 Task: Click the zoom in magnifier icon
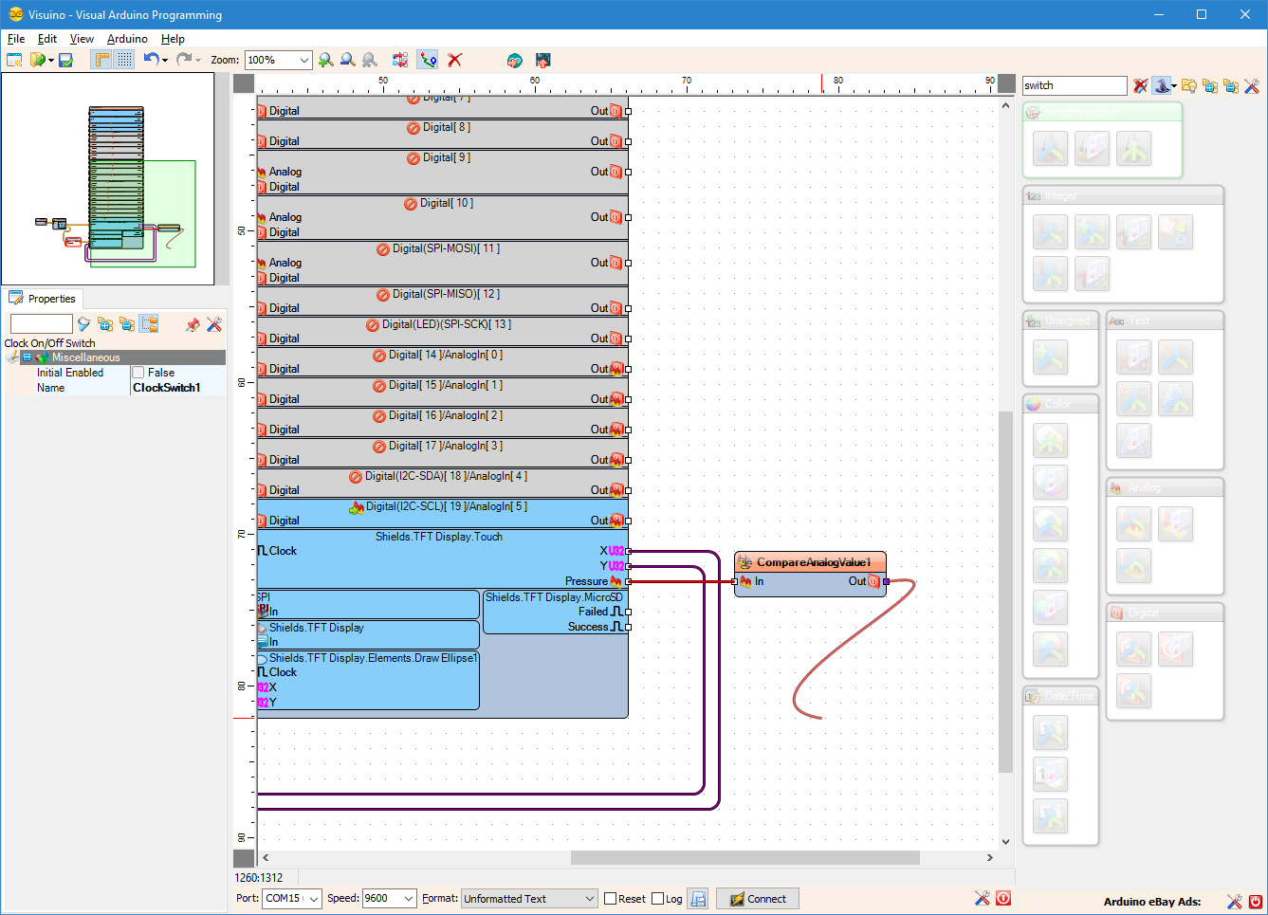326,60
